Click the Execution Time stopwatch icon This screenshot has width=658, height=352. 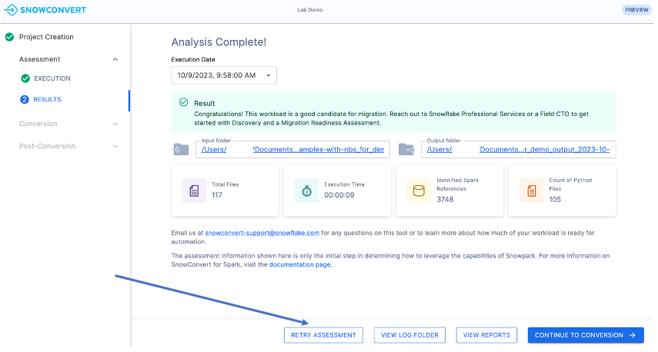pyautogui.click(x=306, y=191)
